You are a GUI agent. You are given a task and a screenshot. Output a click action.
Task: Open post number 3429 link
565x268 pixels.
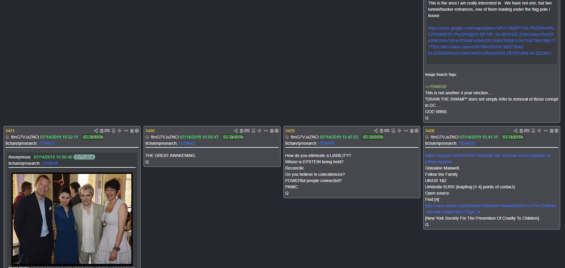click(290, 131)
